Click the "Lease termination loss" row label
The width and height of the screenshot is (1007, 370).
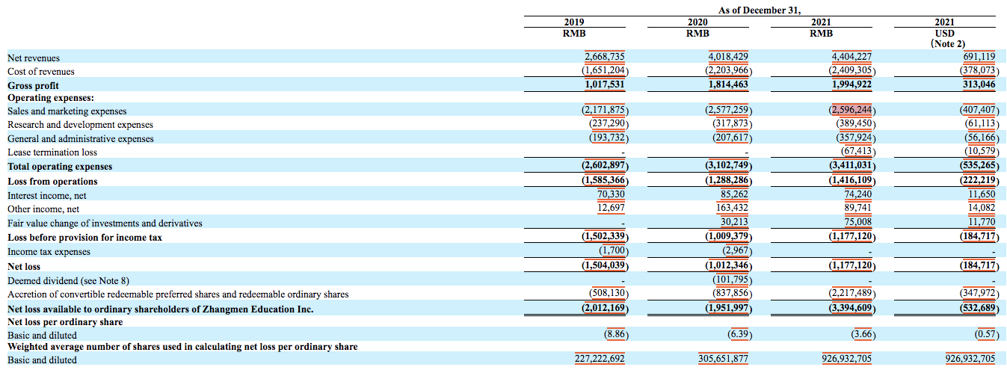(52, 152)
